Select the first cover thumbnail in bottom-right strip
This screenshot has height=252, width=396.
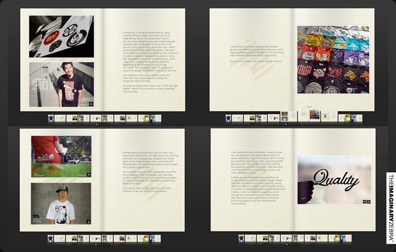coord(242,238)
